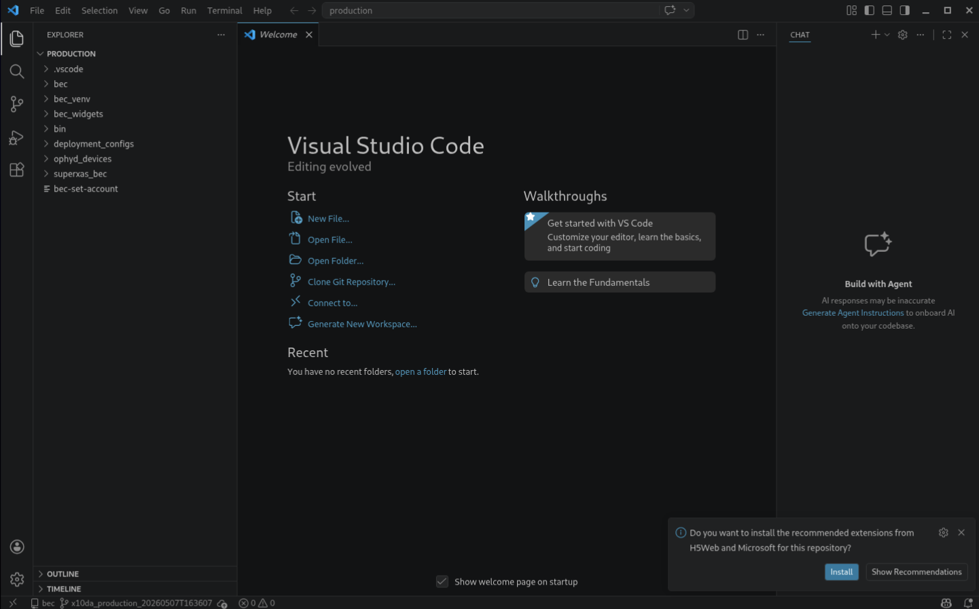Open Chat panel more actions ellipsis
Screen dimensions: 979x609
click(921, 35)
